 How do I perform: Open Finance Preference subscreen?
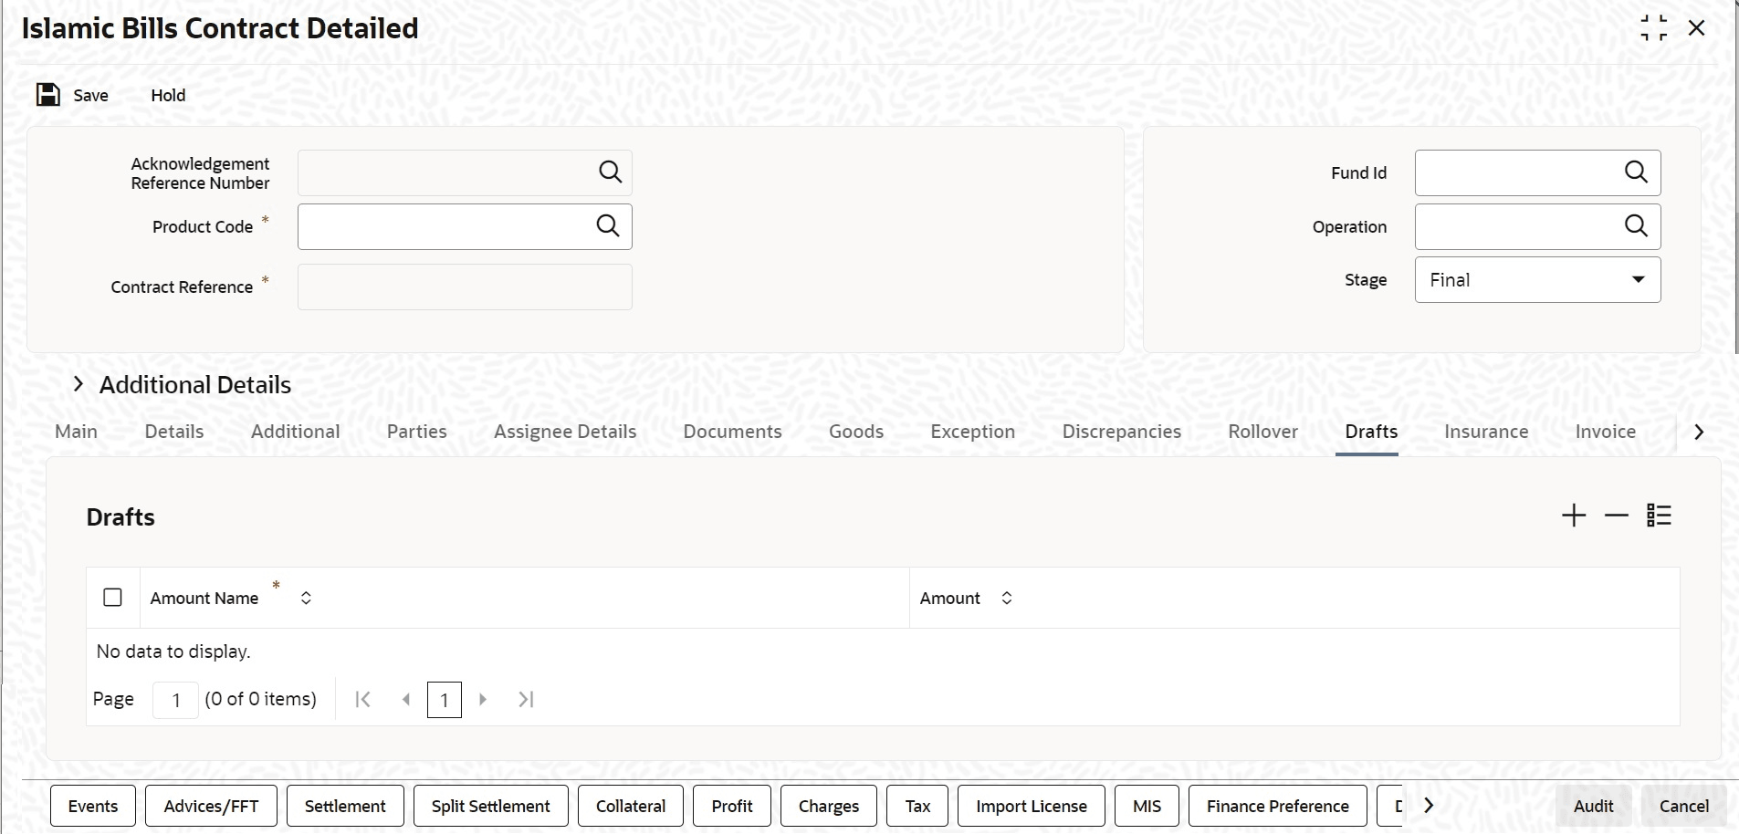1278,806
